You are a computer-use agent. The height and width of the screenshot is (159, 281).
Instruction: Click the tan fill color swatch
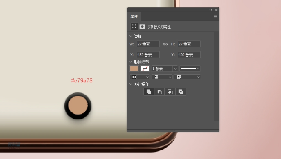(x=134, y=69)
